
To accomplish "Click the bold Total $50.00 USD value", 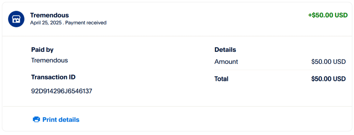I will pyautogui.click(x=328, y=79).
